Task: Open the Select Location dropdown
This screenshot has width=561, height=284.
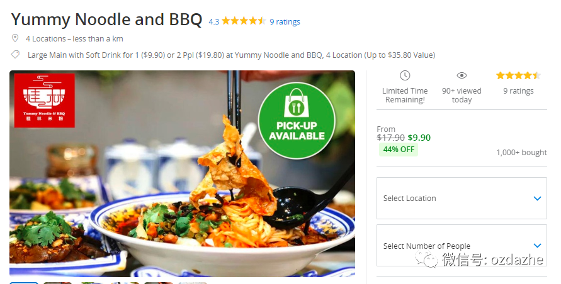Action: 462,199
